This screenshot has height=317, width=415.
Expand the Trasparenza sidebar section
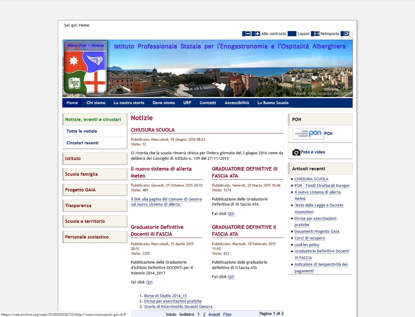click(95, 205)
